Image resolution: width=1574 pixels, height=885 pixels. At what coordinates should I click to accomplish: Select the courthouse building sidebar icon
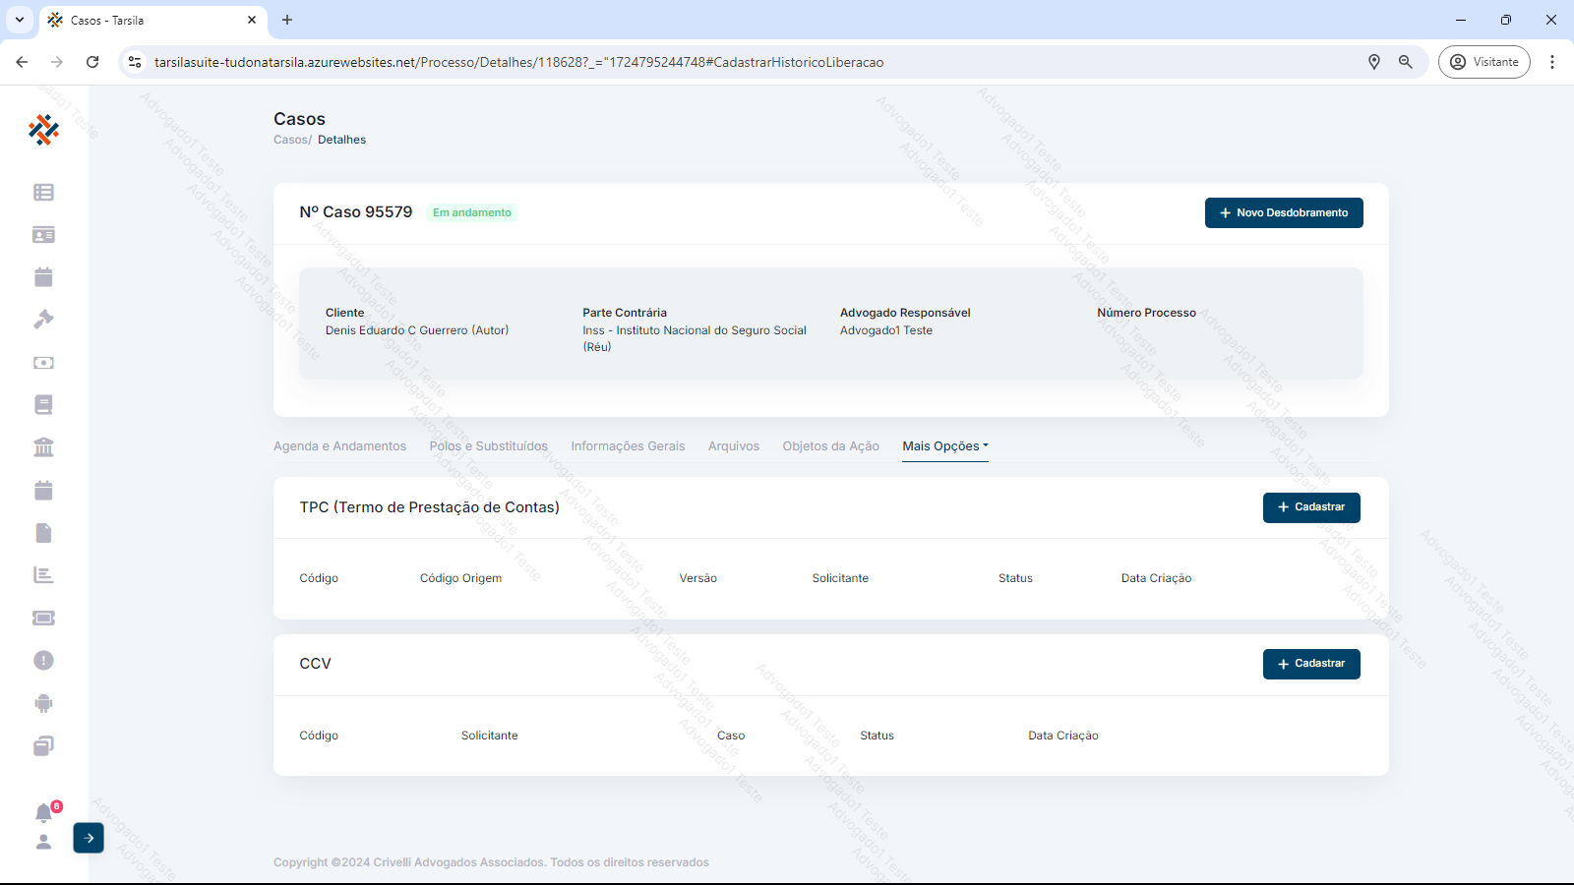(x=43, y=447)
